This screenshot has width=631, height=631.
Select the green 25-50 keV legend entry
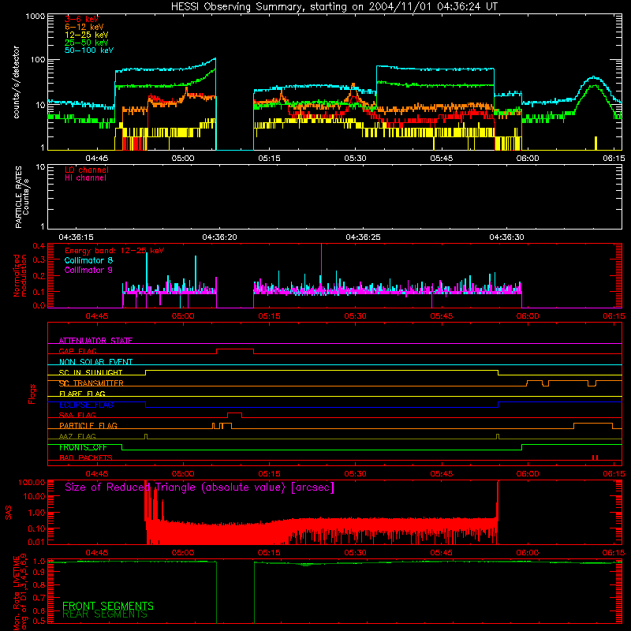(86, 43)
